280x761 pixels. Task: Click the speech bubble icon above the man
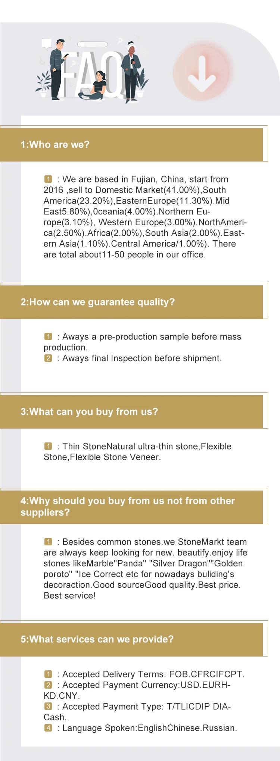tap(47, 44)
